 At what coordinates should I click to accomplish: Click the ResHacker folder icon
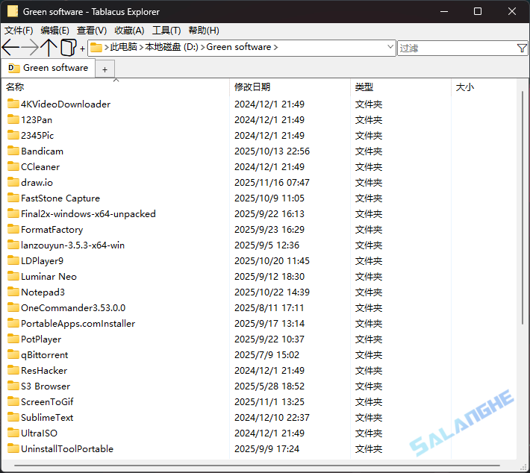13,369
